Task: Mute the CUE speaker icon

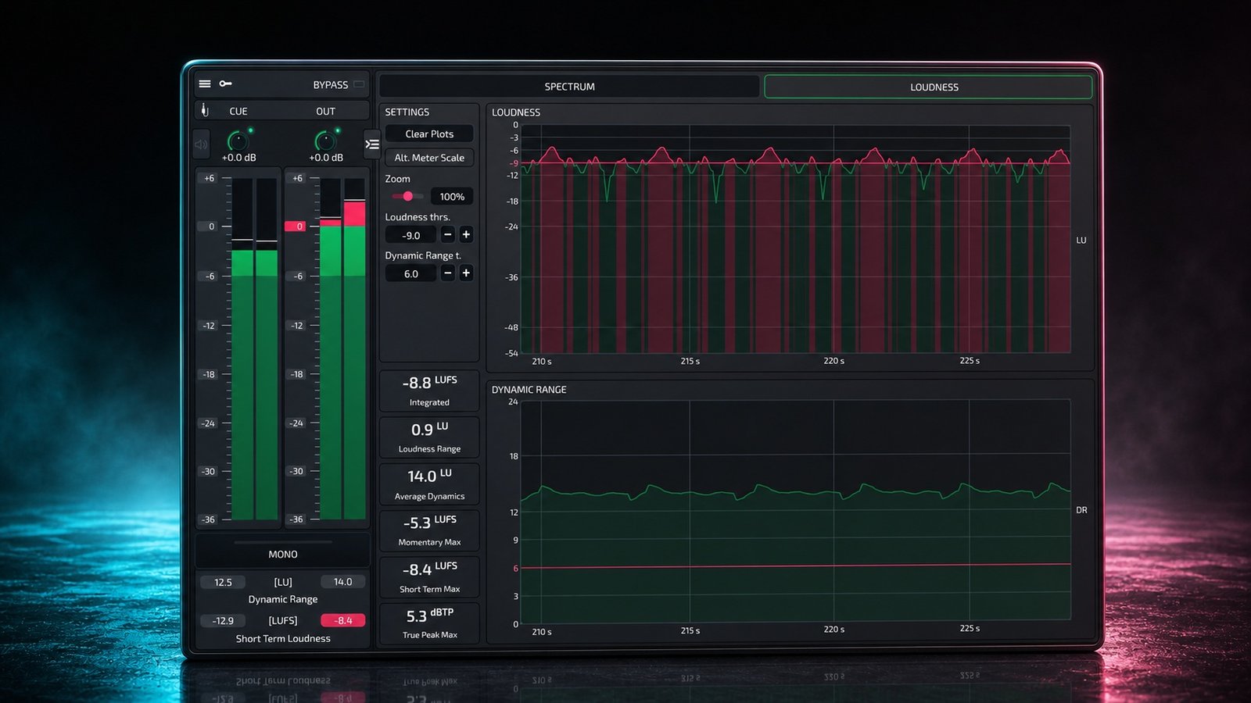Action: tap(202, 145)
